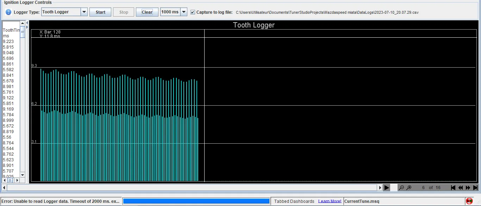
Task: Uncheck Capture to log file checkbox
Action: tap(193, 12)
